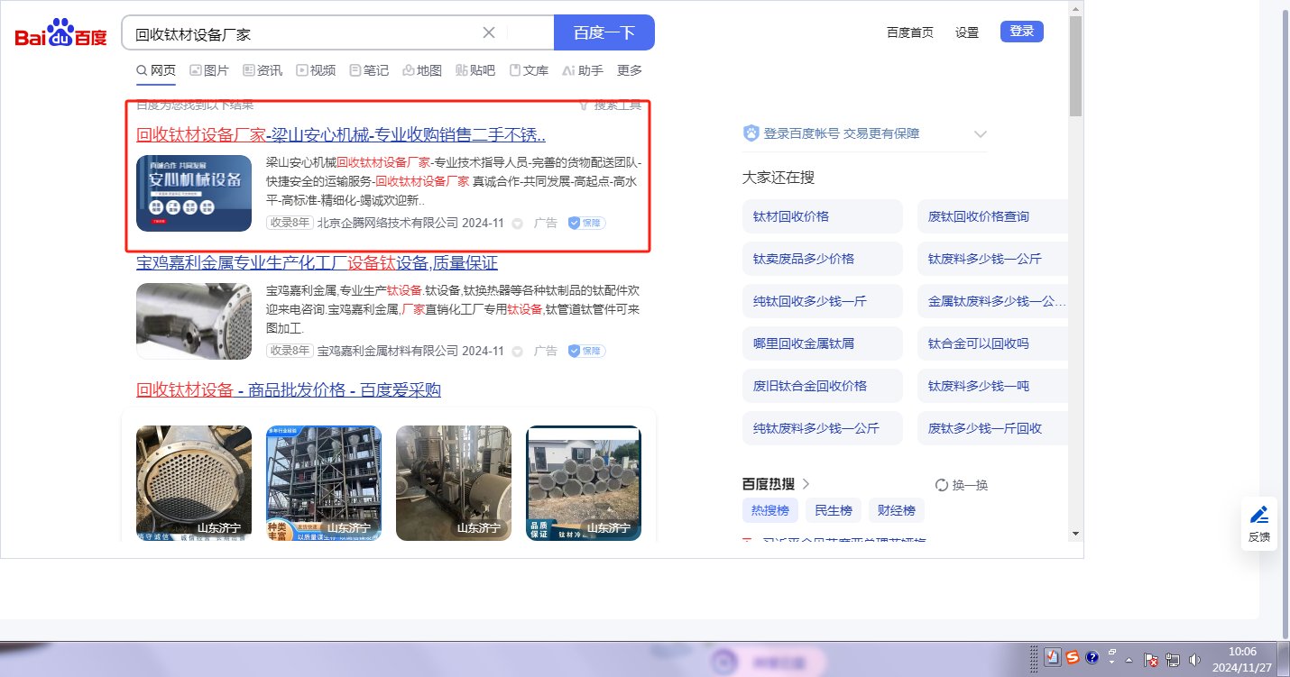
Task: Click the blue help question-mark tray icon
Action: [1092, 657]
